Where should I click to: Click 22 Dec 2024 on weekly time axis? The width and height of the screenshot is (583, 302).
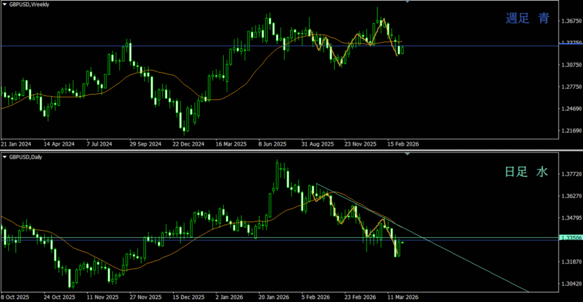(x=188, y=144)
